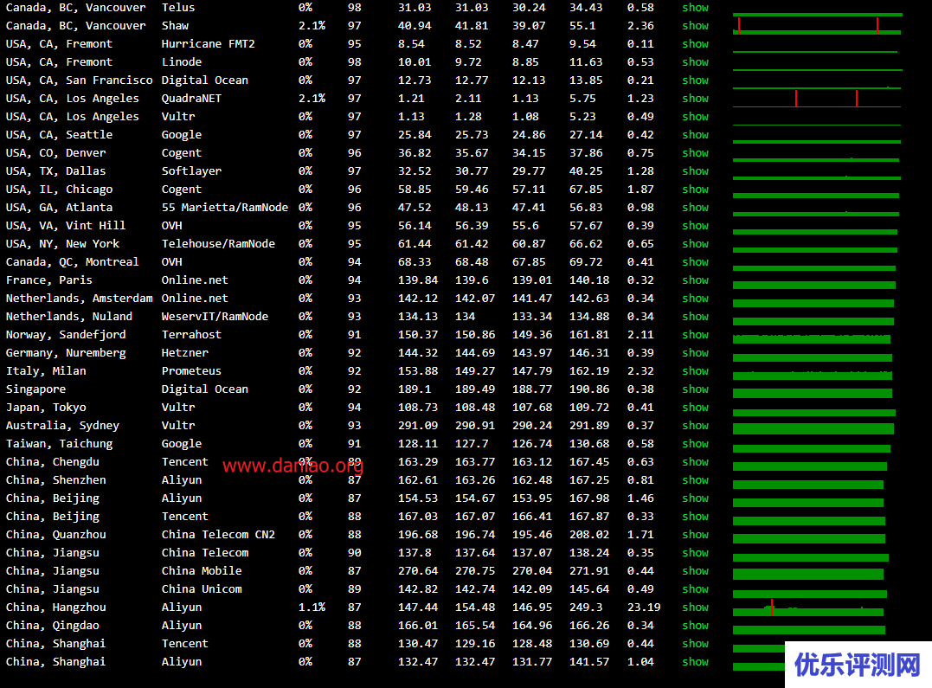The width and height of the screenshot is (932, 688).
Task: Select 'Telehouse/RamNode' provider text
Action: pos(218,244)
